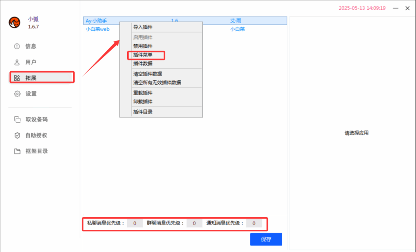Click author name 艾·雨
Screen dimensions: 416x252
[x=236, y=21]
